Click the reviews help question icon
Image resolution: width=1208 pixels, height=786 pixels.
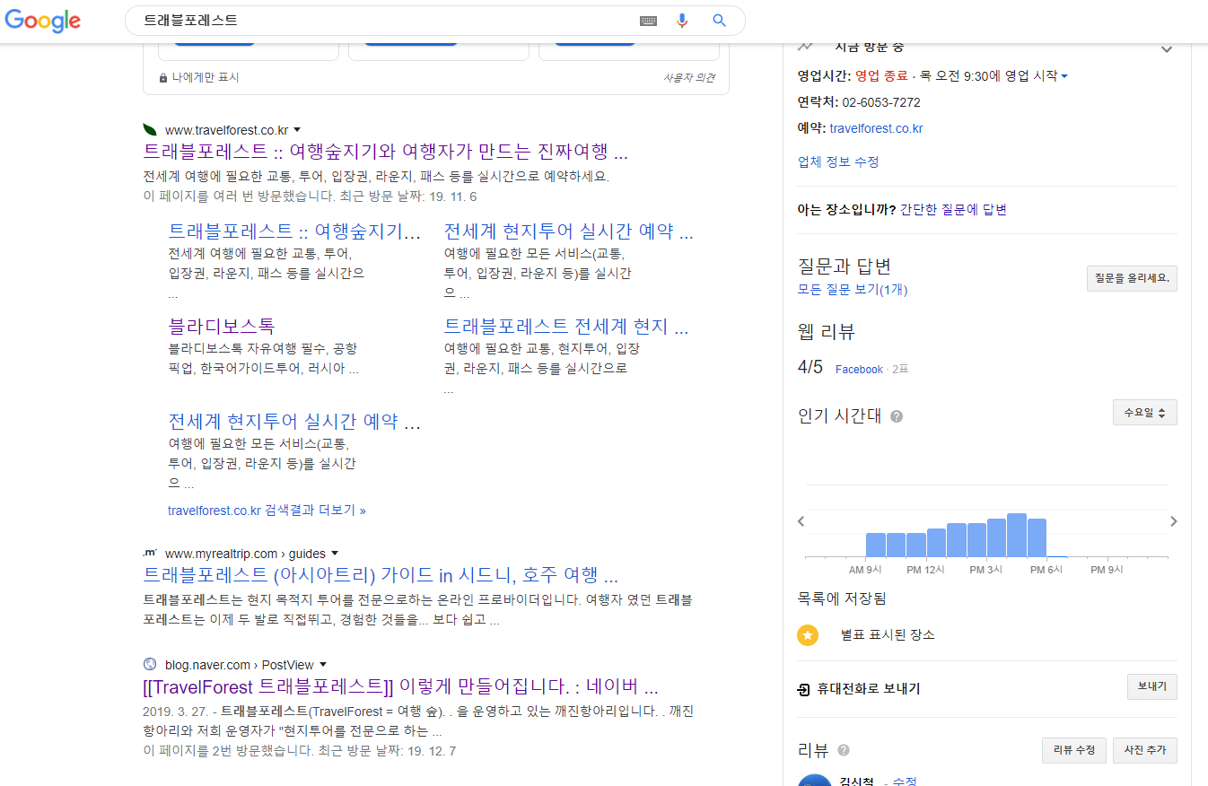pyautogui.click(x=844, y=750)
